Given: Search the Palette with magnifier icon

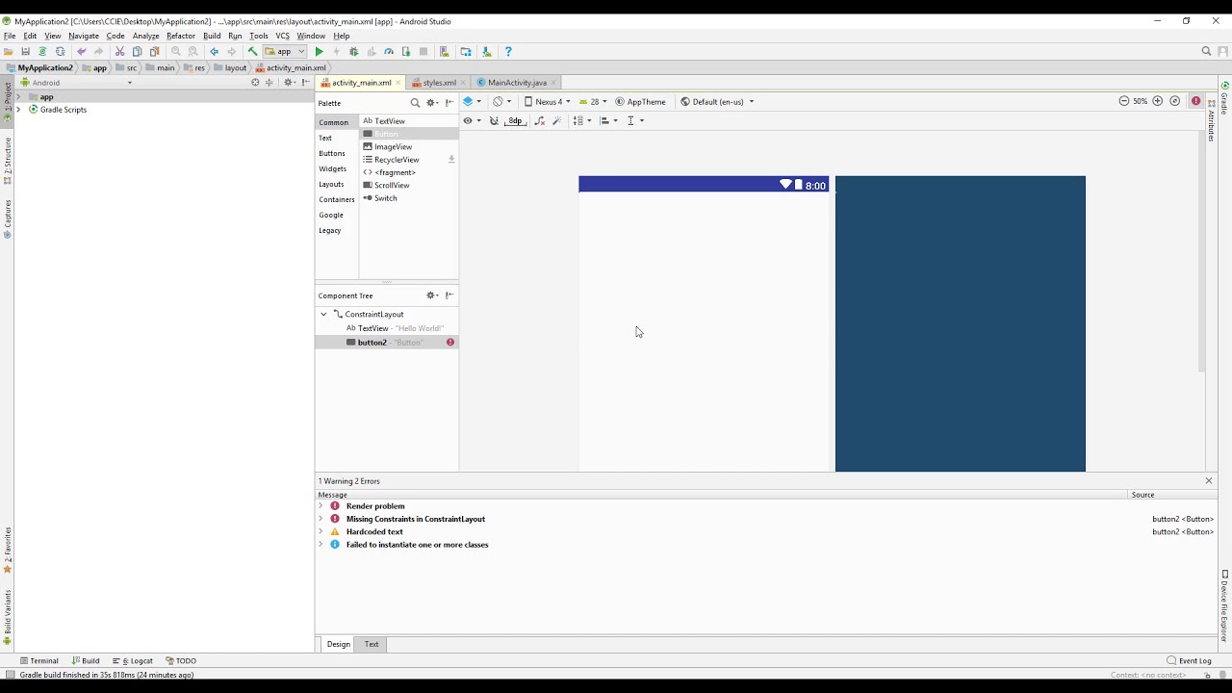Looking at the screenshot, I should point(415,103).
